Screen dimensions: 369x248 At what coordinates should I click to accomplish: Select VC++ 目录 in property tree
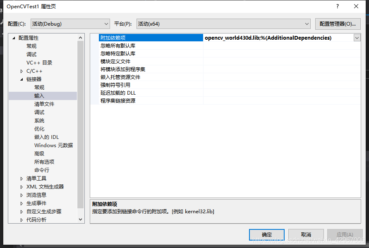pos(39,63)
